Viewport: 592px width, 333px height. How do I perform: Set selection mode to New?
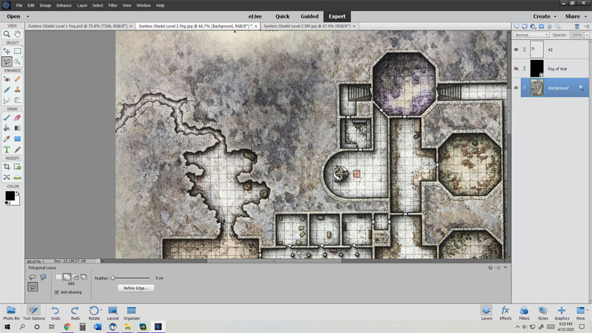point(58,277)
